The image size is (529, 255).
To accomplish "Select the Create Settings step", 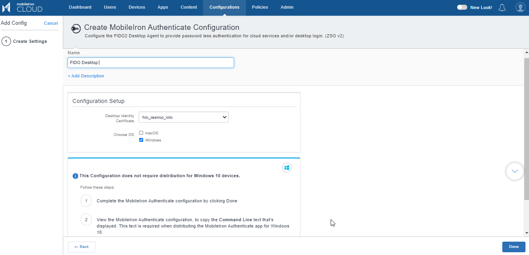I will click(x=24, y=41).
